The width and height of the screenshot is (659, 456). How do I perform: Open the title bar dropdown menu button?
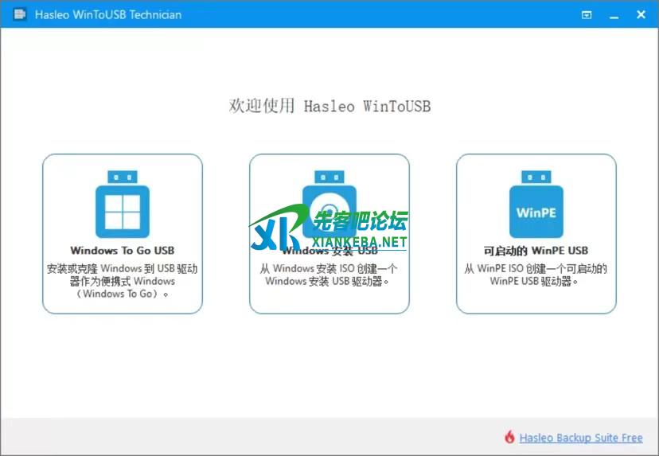587,14
